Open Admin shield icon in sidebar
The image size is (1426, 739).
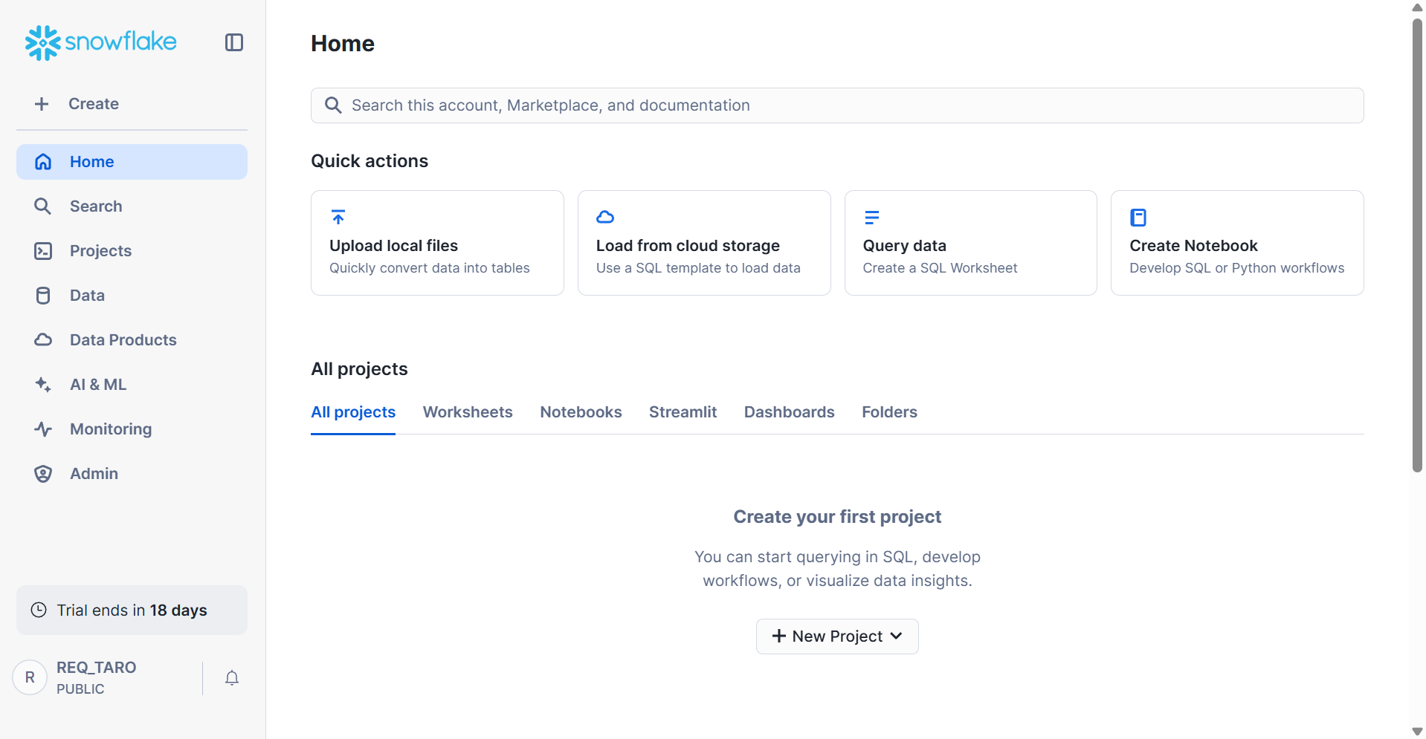tap(43, 474)
